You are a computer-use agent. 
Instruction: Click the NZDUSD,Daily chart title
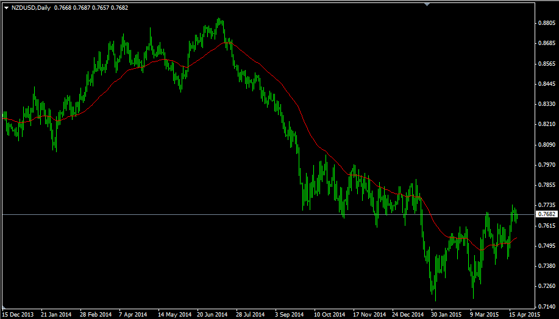pos(31,8)
